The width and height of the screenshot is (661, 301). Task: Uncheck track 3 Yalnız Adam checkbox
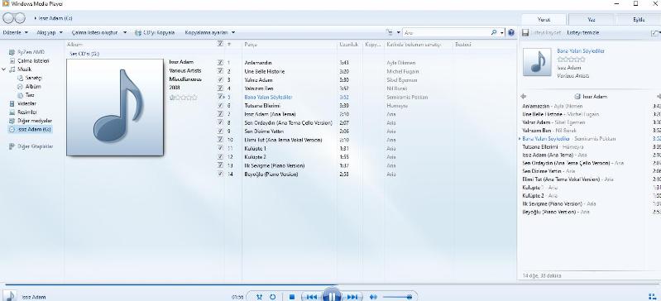click(220, 79)
